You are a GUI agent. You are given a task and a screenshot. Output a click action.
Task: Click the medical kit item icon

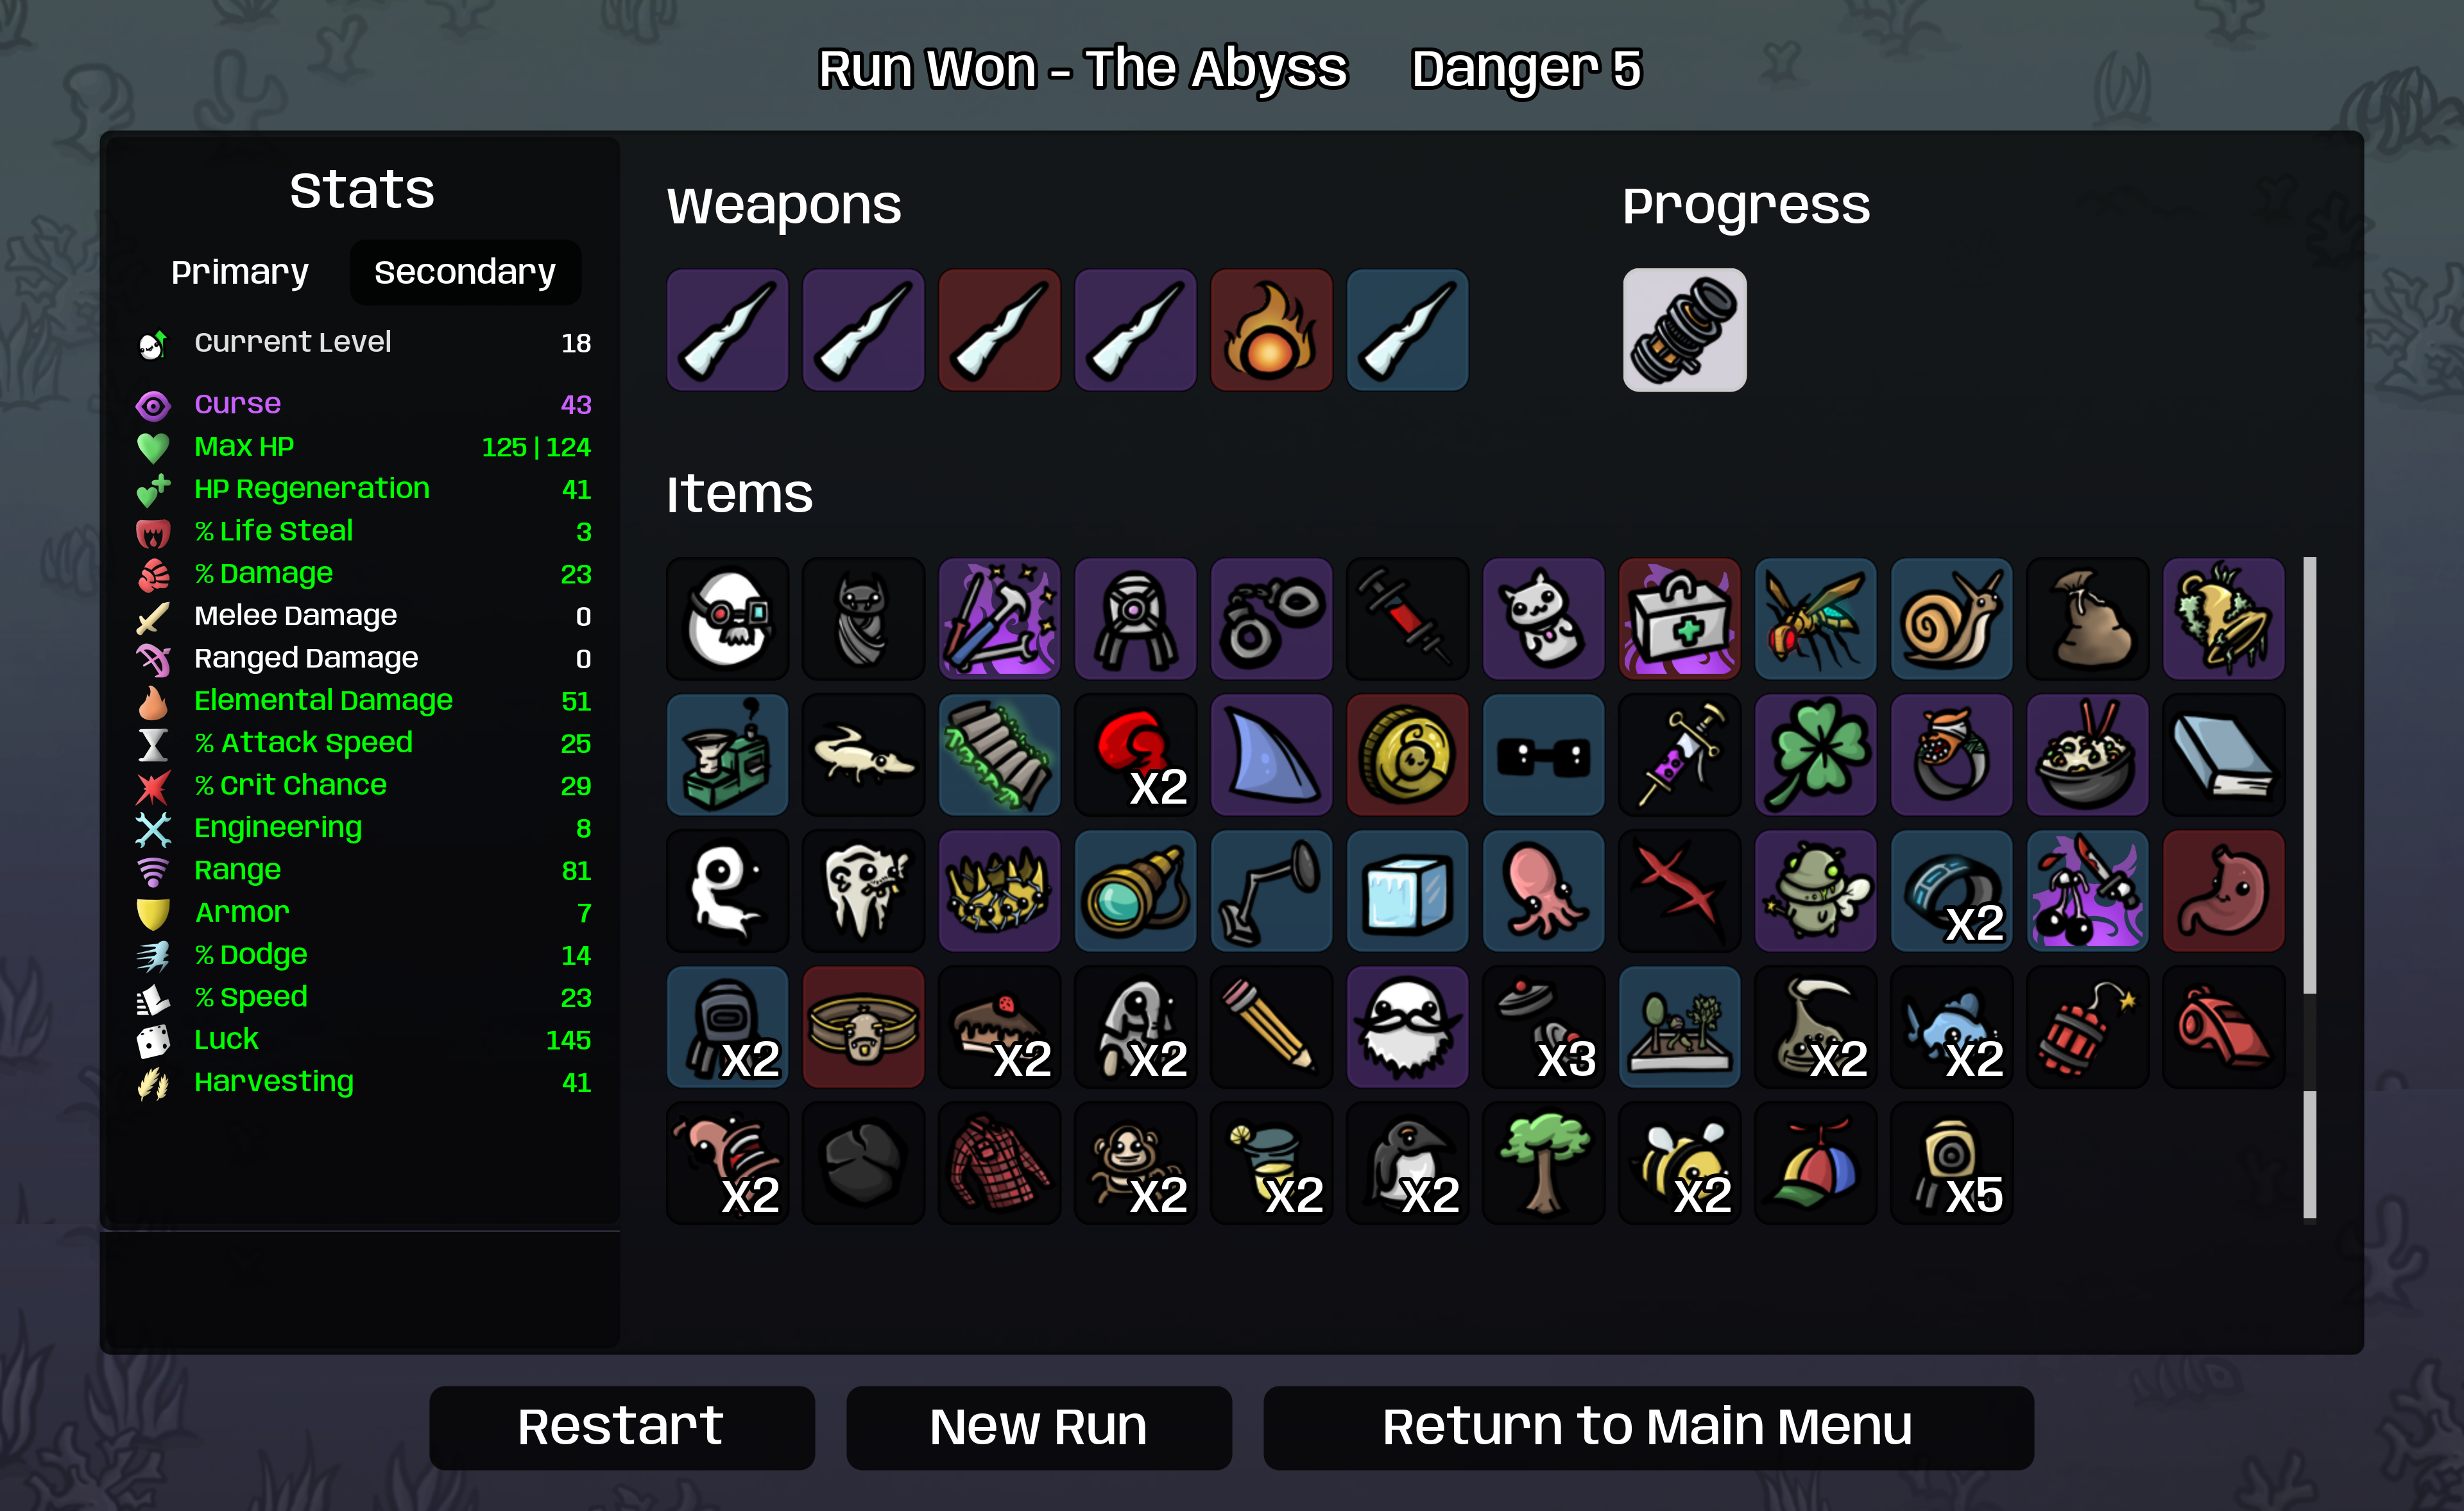point(1679,618)
